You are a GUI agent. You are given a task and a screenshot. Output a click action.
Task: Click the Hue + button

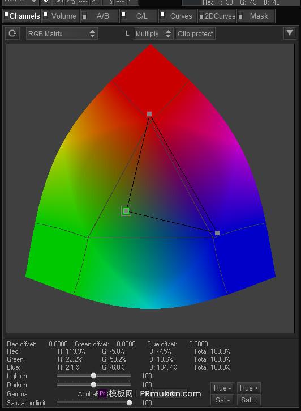[249, 388]
